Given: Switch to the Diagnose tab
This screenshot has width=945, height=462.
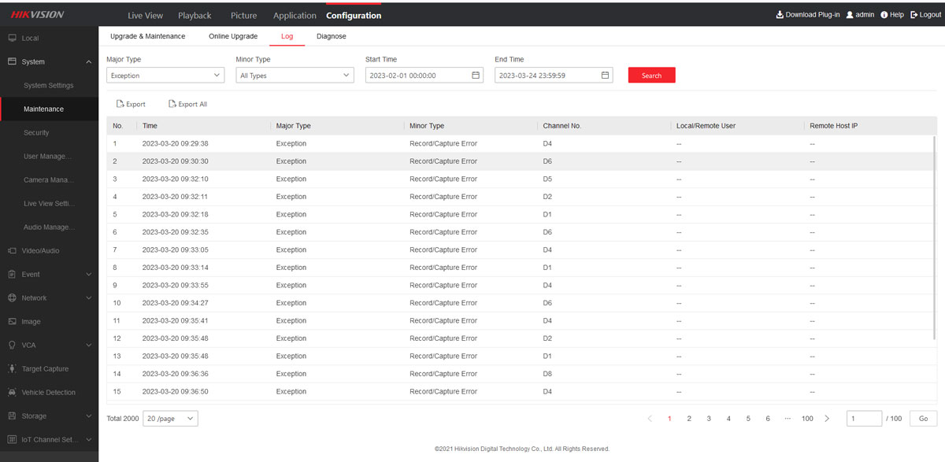Looking at the screenshot, I should tap(331, 36).
